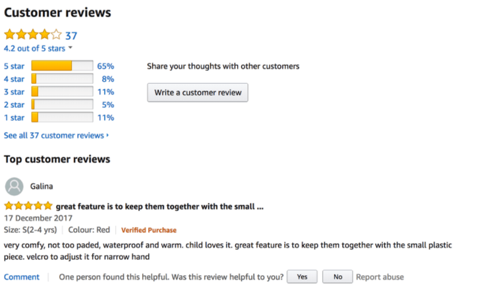Click Galina's profile avatar icon
Image resolution: width=481 pixels, height=288 pixels.
tap(14, 187)
